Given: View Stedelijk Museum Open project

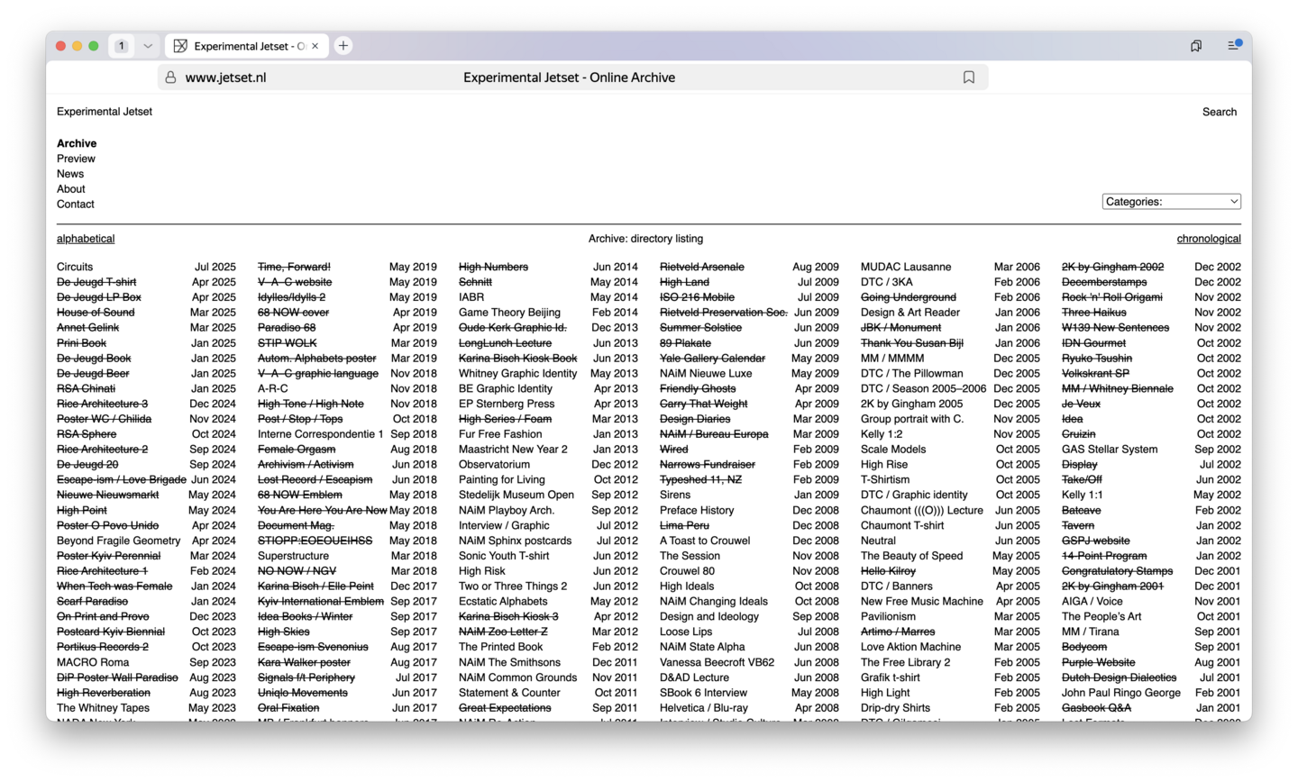Looking at the screenshot, I should coord(516,495).
